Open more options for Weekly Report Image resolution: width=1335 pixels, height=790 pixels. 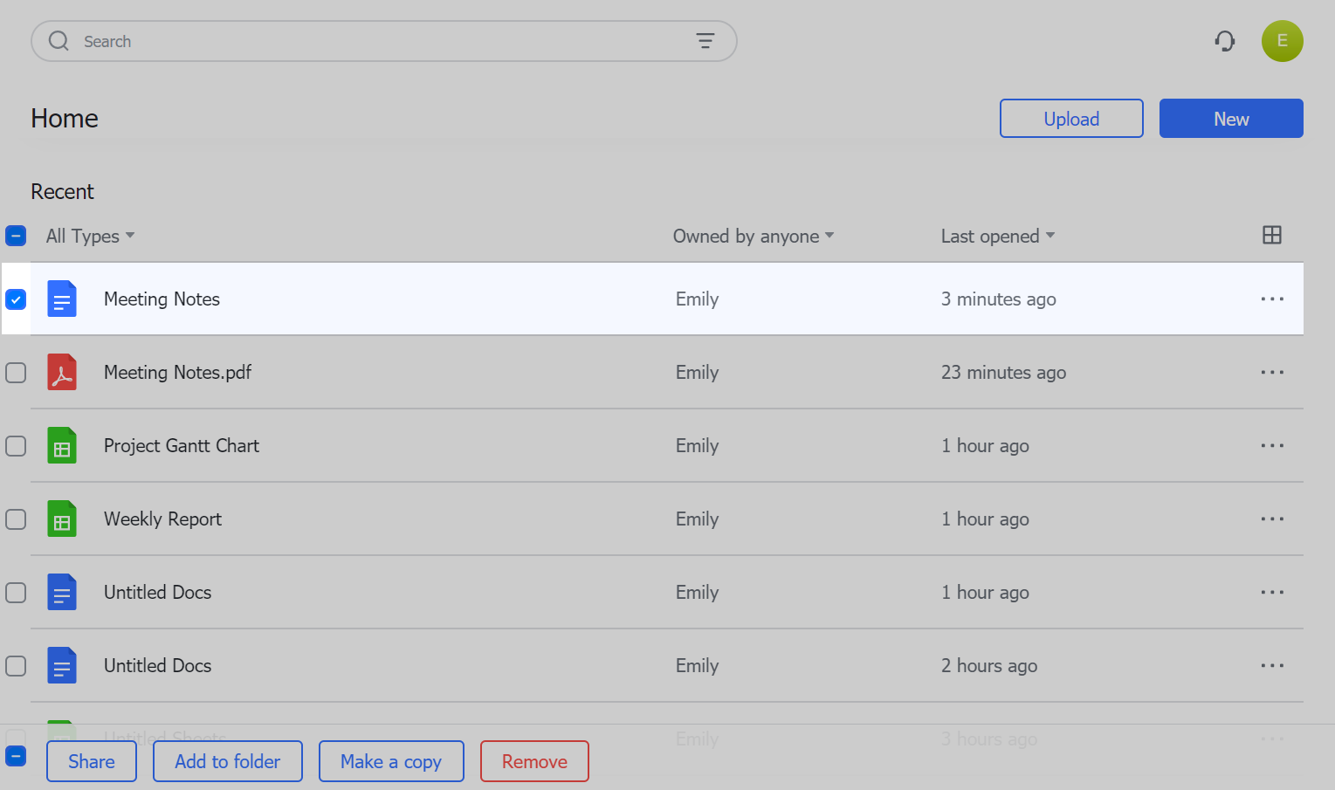[1272, 519]
